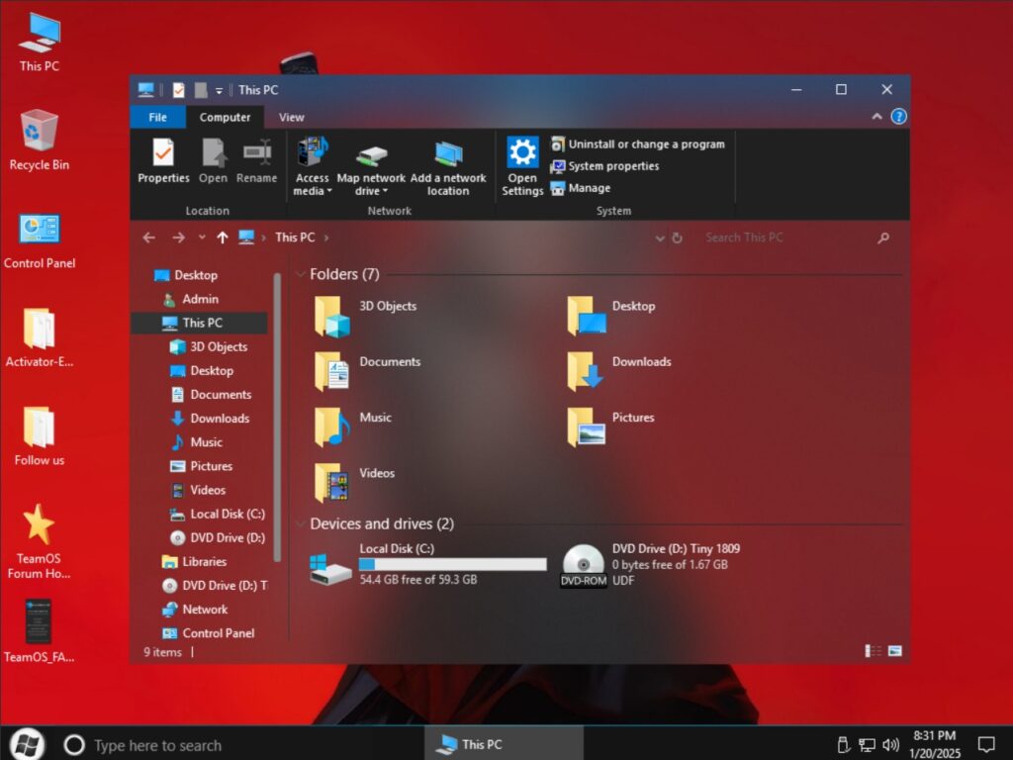Click the Map network drive icon
Screen dimensions: 1013x760
coord(371,155)
